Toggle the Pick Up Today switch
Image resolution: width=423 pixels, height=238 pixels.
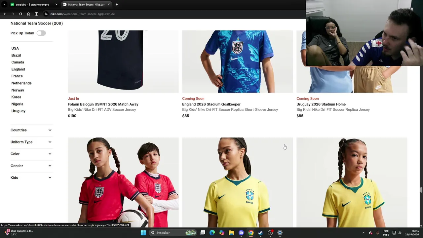point(41,33)
